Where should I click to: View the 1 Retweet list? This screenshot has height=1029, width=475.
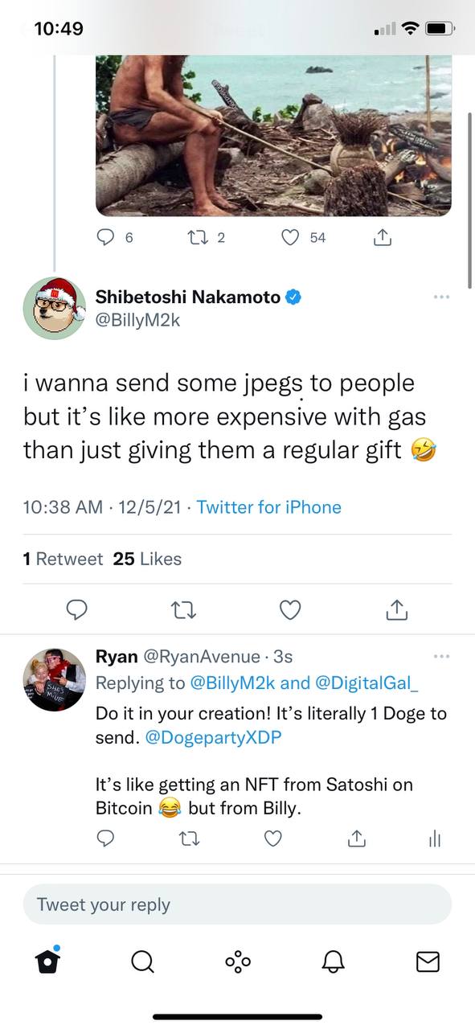pyautogui.click(x=63, y=559)
